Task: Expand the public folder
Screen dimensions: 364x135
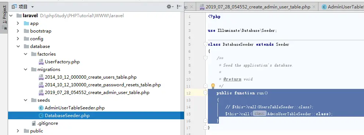Action: pos(18,131)
